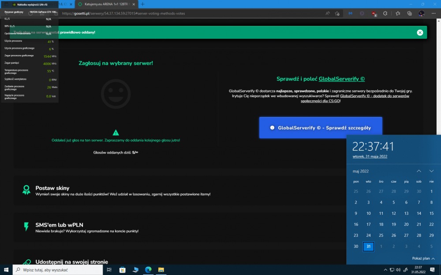Open the Collections icon in browser toolbar
Viewport: 441px width, 275px height.
[410, 13]
